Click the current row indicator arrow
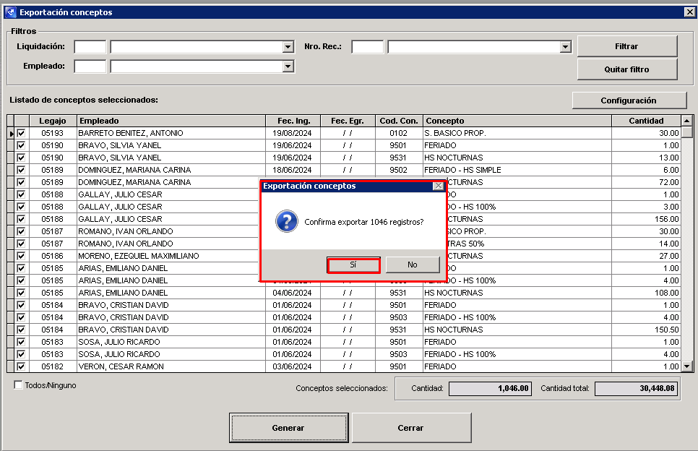 tap(11, 134)
